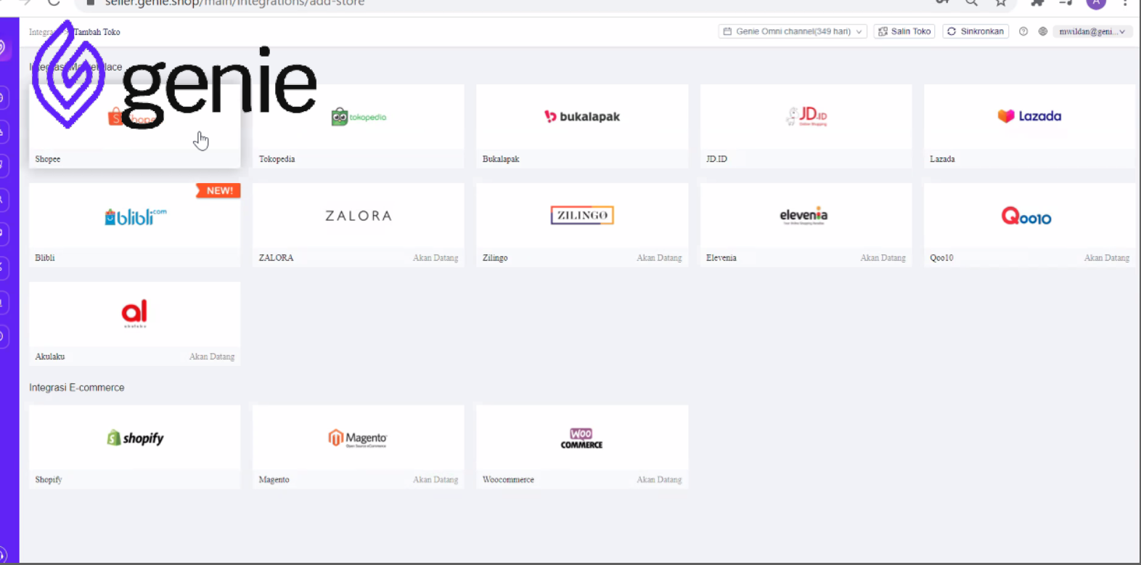
Task: Click Akan Datang label on Magento card
Action: pyautogui.click(x=435, y=479)
